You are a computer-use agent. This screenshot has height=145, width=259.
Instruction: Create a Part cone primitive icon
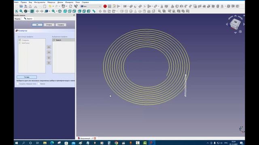tap(136, 11)
